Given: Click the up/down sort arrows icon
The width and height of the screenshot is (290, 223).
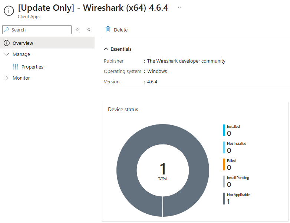Looking at the screenshot, I should pyautogui.click(x=78, y=30).
